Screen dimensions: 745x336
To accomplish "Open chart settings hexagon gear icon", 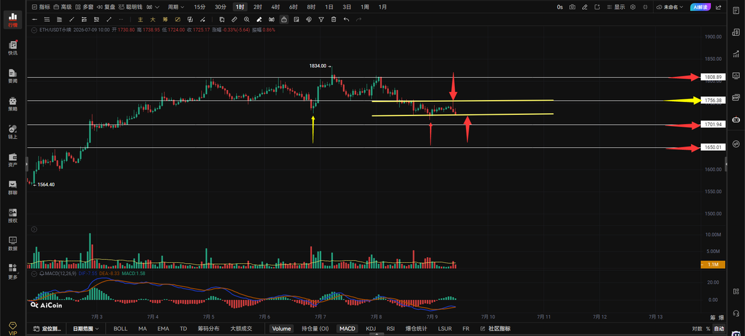I will [x=633, y=7].
